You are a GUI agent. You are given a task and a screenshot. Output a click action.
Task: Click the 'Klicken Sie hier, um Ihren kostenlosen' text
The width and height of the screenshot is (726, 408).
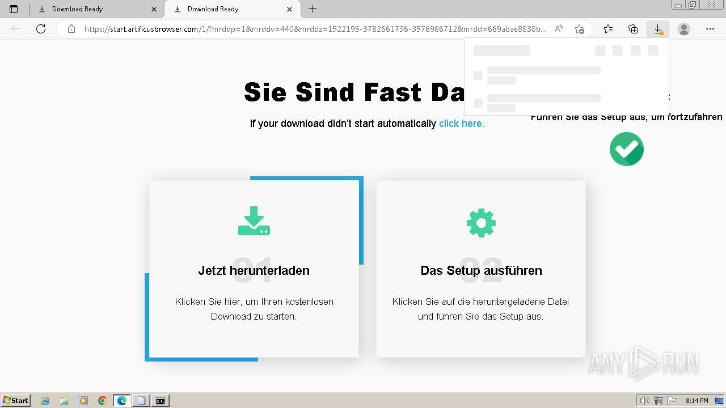pyautogui.click(x=254, y=301)
